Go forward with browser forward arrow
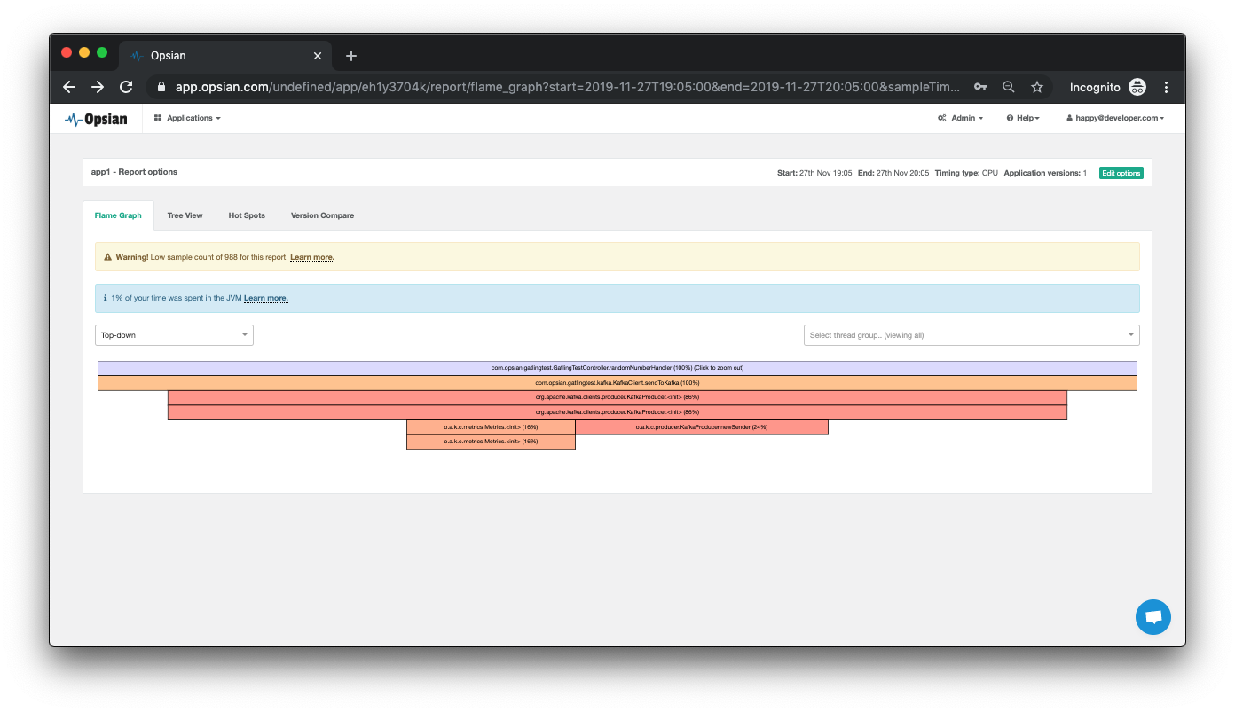Image resolution: width=1235 pixels, height=712 pixels. pos(98,87)
